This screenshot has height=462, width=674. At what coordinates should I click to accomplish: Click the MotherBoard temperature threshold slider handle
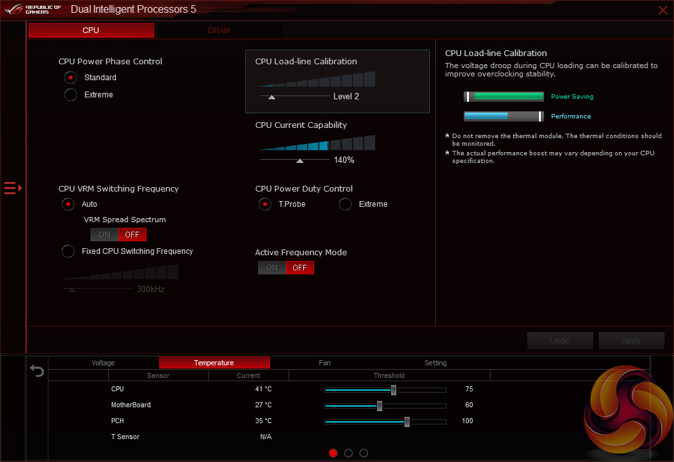380,406
